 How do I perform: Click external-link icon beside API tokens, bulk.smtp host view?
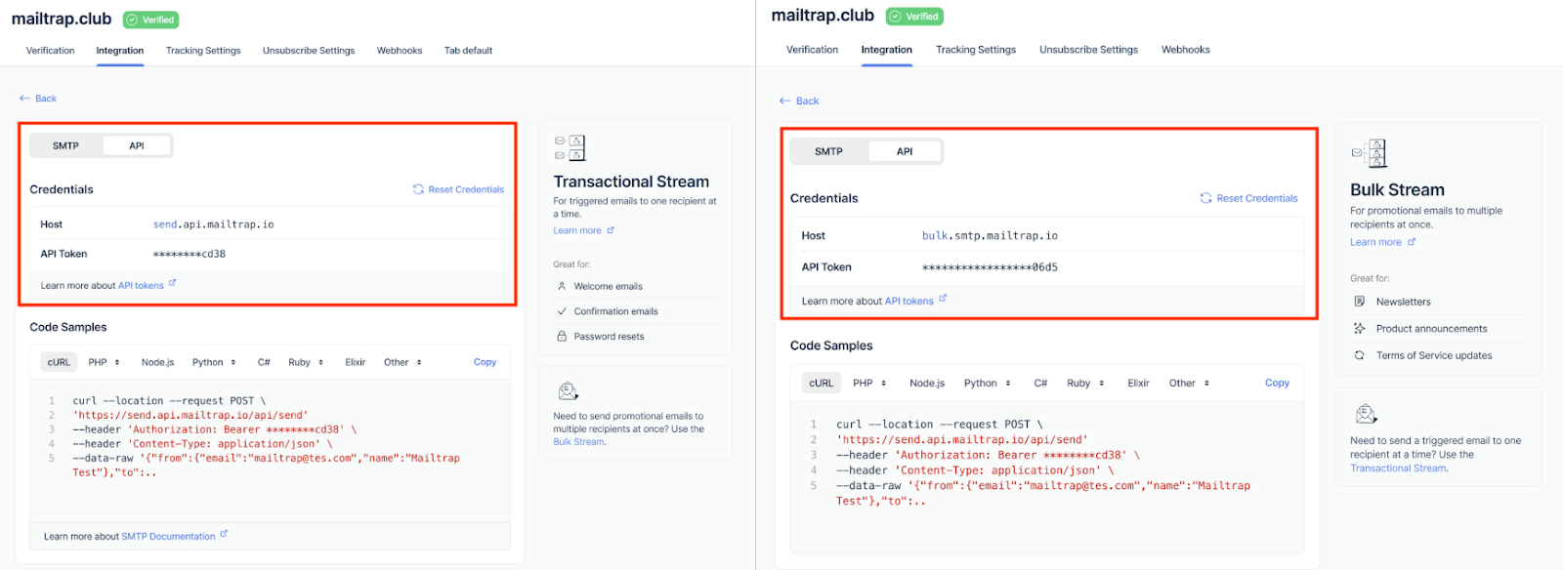coord(943,299)
